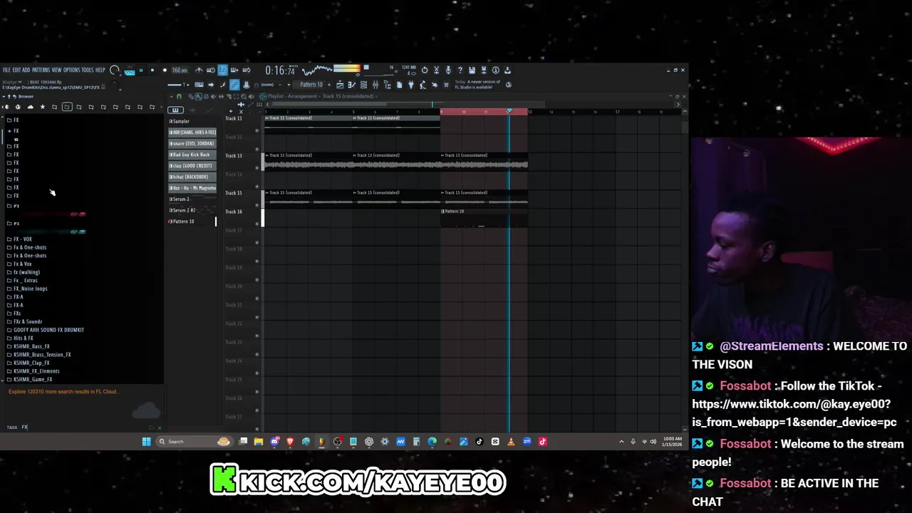Open the Playlist options menu arrow
Viewport: 912px width, 513px height.
pyautogui.click(x=171, y=96)
